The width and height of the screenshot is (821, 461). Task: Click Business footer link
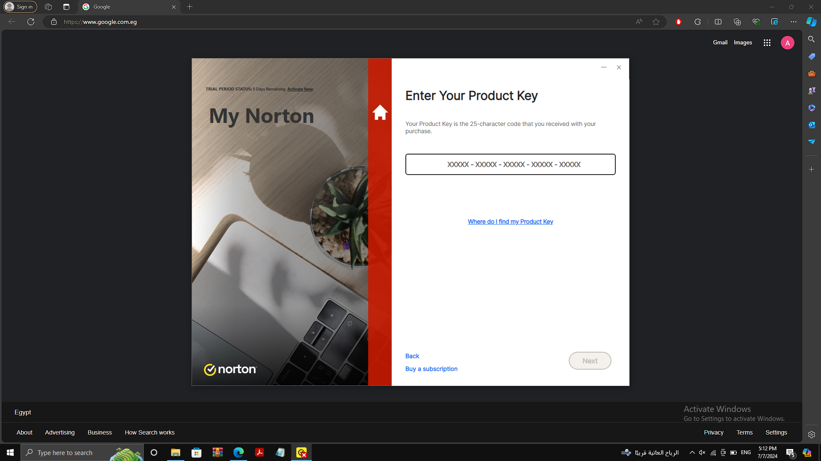[x=100, y=432]
